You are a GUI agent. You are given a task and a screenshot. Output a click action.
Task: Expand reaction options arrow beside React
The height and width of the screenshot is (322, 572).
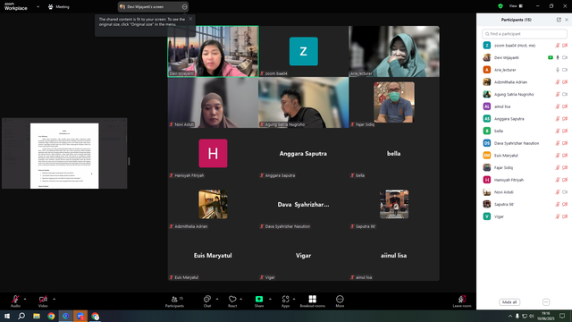(x=240, y=299)
